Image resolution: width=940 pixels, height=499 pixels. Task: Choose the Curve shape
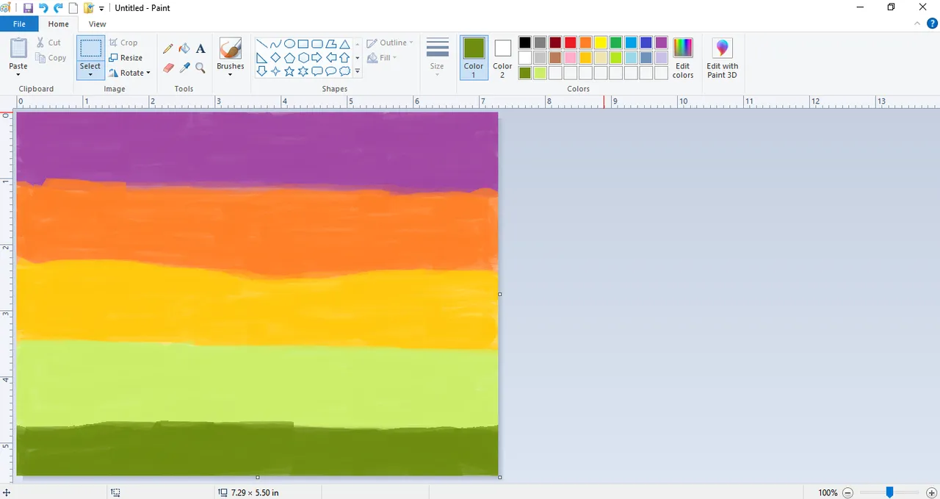[x=275, y=44]
